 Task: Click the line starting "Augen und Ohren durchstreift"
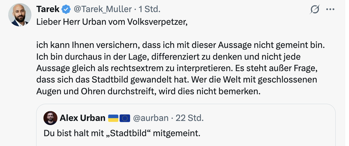[148, 91]
